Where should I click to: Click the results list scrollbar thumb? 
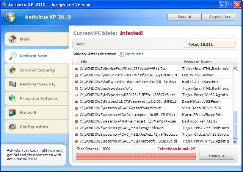coord(235,124)
